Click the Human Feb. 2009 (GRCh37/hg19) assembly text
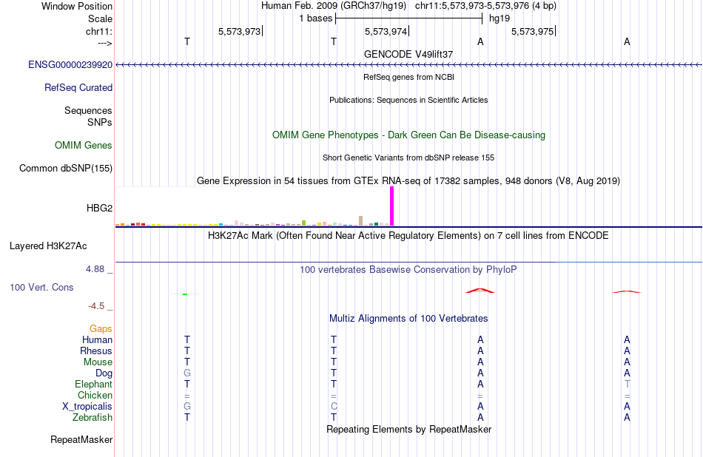Image resolution: width=703 pixels, height=457 pixels. coord(334,6)
